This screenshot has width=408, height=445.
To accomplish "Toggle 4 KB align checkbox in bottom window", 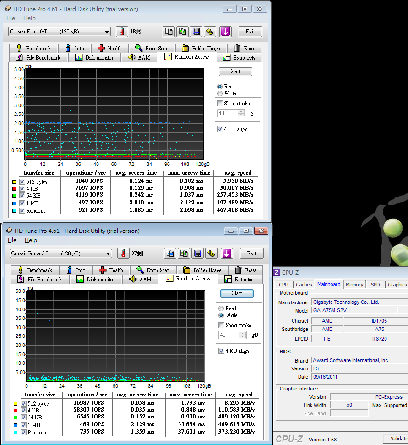I will [x=221, y=351].
